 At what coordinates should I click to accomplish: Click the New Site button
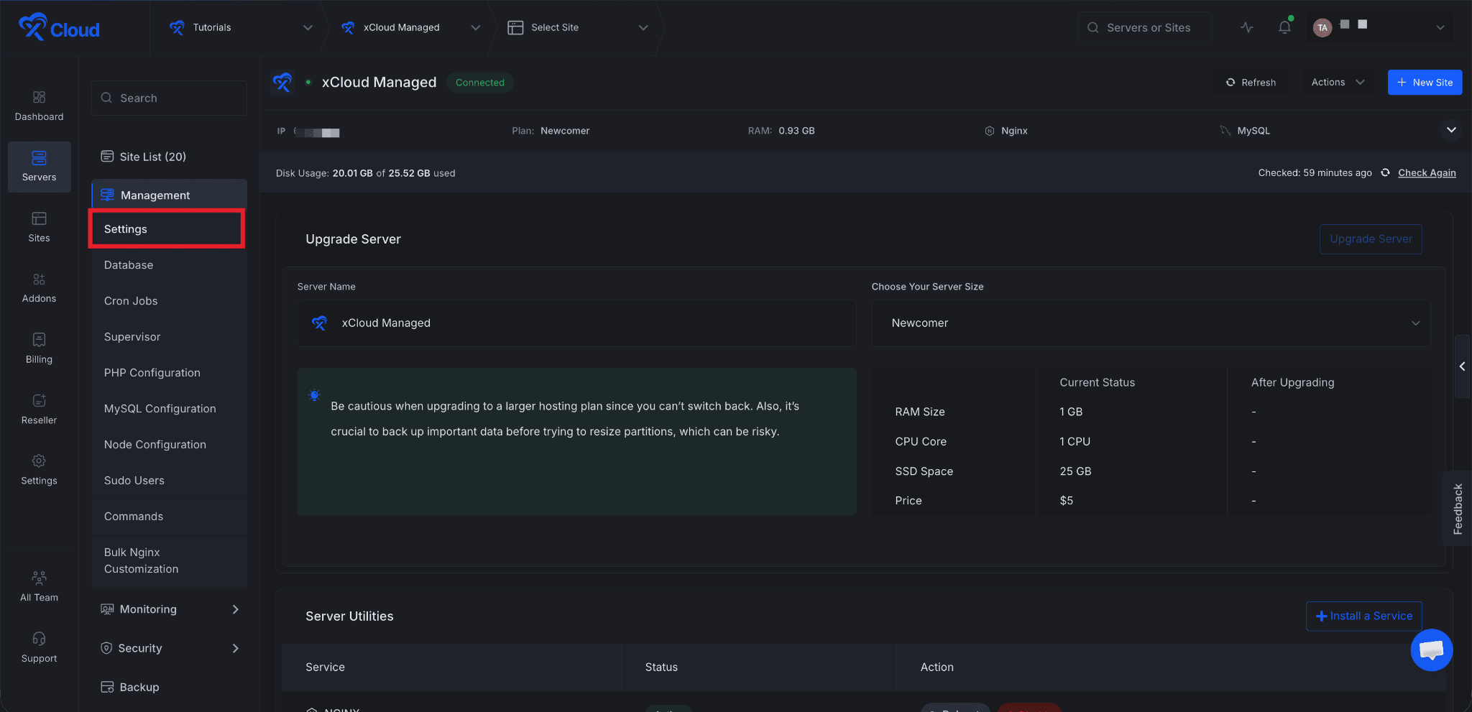pos(1425,83)
